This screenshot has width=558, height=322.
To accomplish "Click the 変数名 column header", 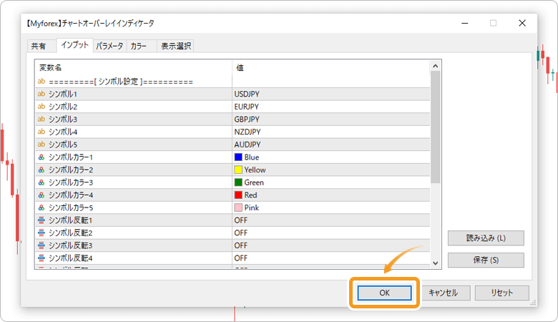I will pyautogui.click(x=134, y=67).
